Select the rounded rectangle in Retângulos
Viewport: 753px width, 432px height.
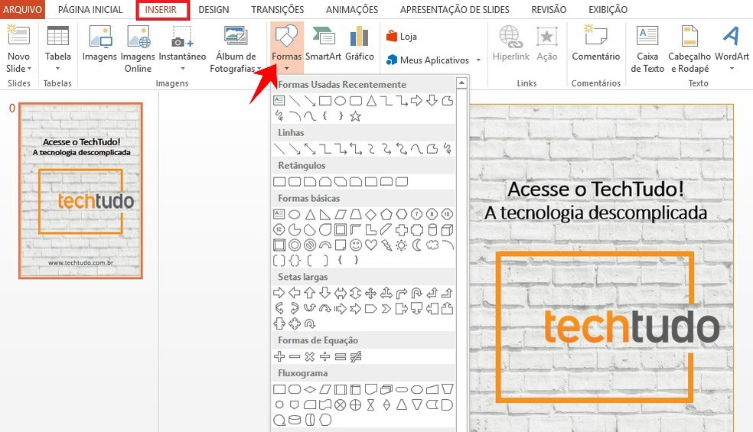(x=295, y=181)
